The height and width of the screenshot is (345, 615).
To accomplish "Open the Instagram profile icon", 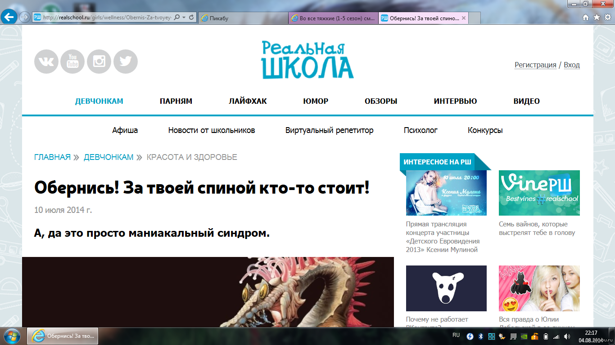I will [99, 62].
